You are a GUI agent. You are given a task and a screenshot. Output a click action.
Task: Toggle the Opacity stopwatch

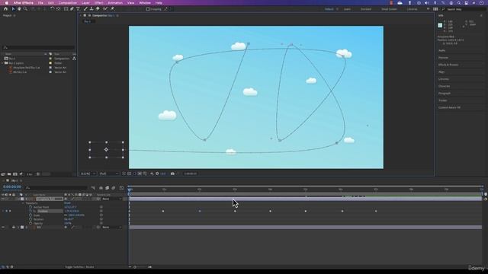(30, 223)
